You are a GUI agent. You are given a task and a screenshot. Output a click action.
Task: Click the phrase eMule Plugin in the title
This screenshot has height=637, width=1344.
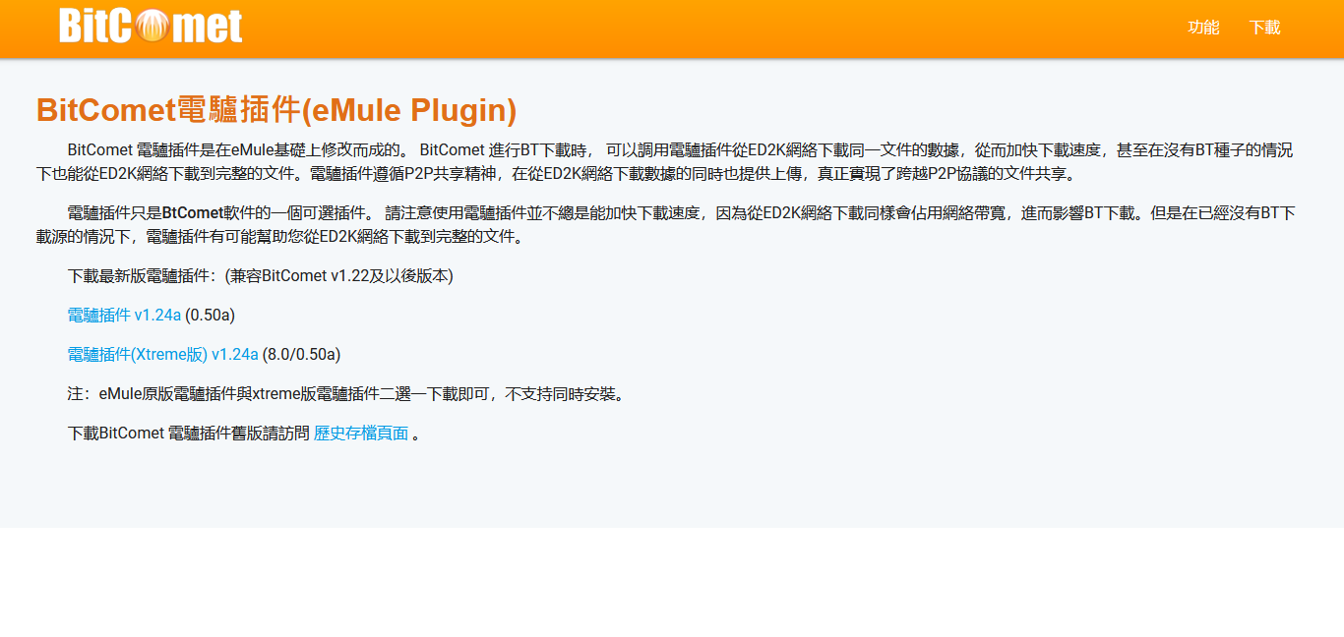[x=408, y=111]
